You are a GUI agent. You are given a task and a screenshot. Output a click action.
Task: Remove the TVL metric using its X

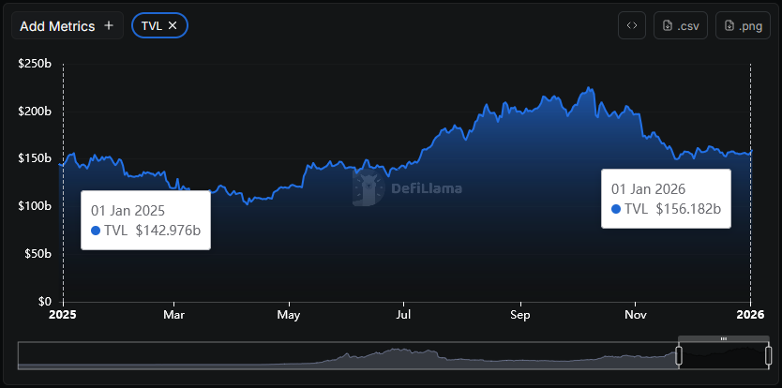(173, 26)
